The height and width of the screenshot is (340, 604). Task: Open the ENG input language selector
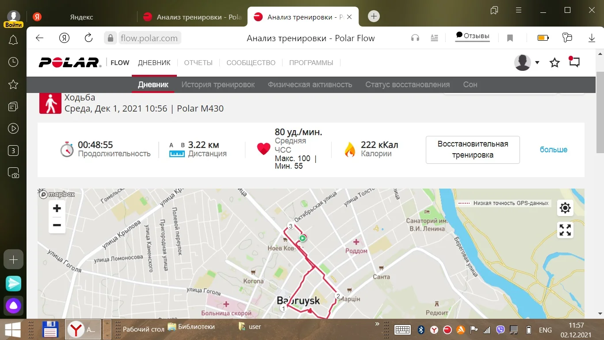click(x=545, y=330)
